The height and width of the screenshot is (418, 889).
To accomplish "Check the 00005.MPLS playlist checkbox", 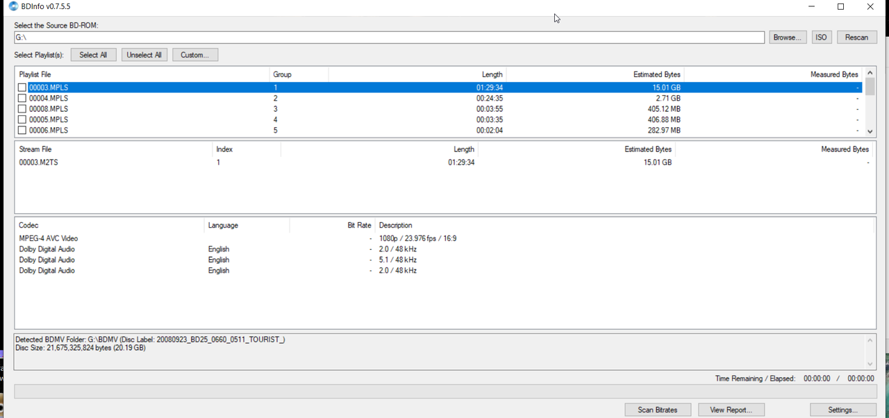I will click(22, 119).
